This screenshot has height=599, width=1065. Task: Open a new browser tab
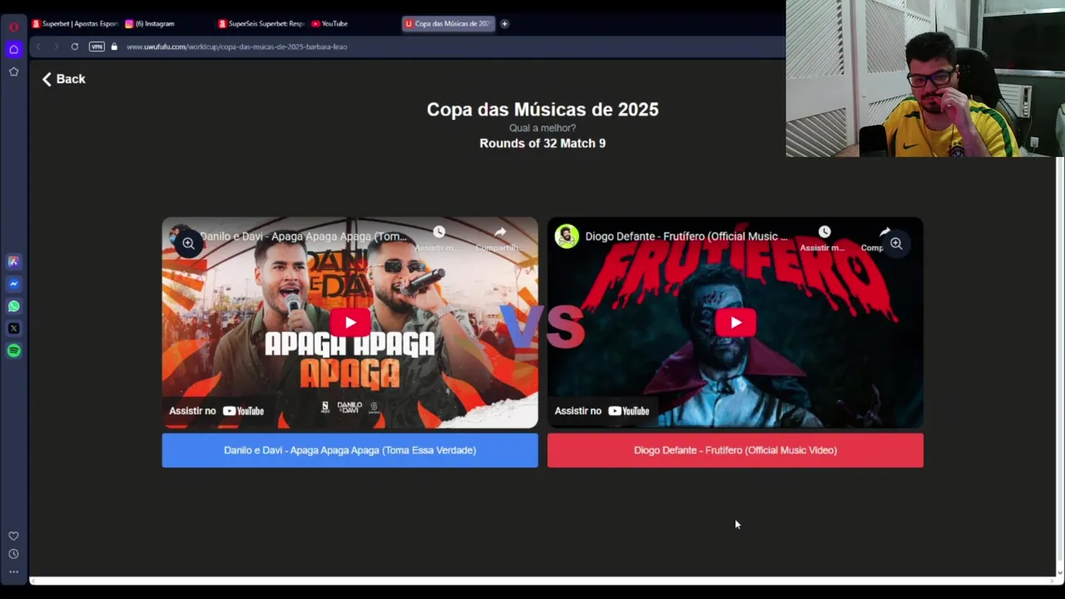(x=504, y=23)
